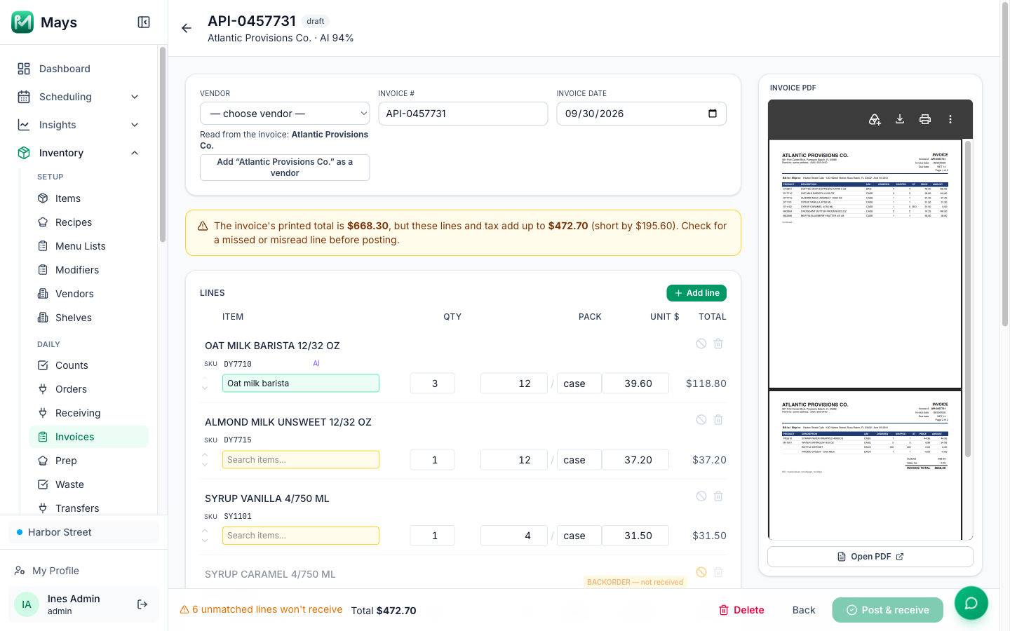Add Atlantic Provisions Co. as a vendor
The height and width of the screenshot is (631, 1010).
tap(285, 168)
